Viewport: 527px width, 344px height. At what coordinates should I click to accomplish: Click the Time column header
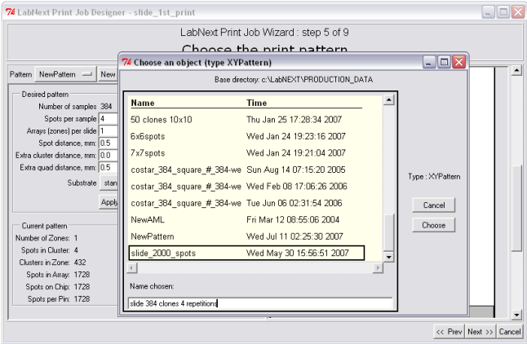coord(256,103)
